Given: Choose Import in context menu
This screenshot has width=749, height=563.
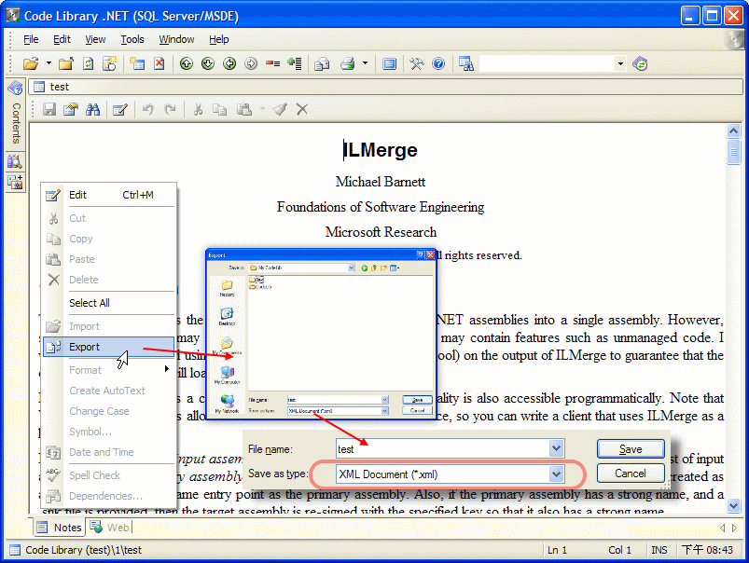Looking at the screenshot, I should click(x=109, y=326).
